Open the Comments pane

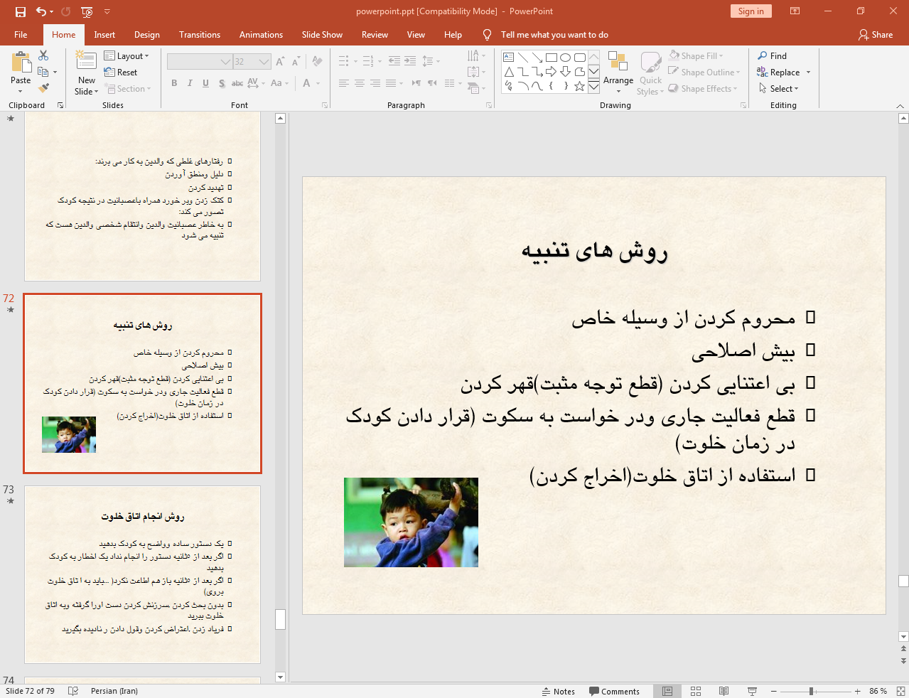tap(615, 692)
